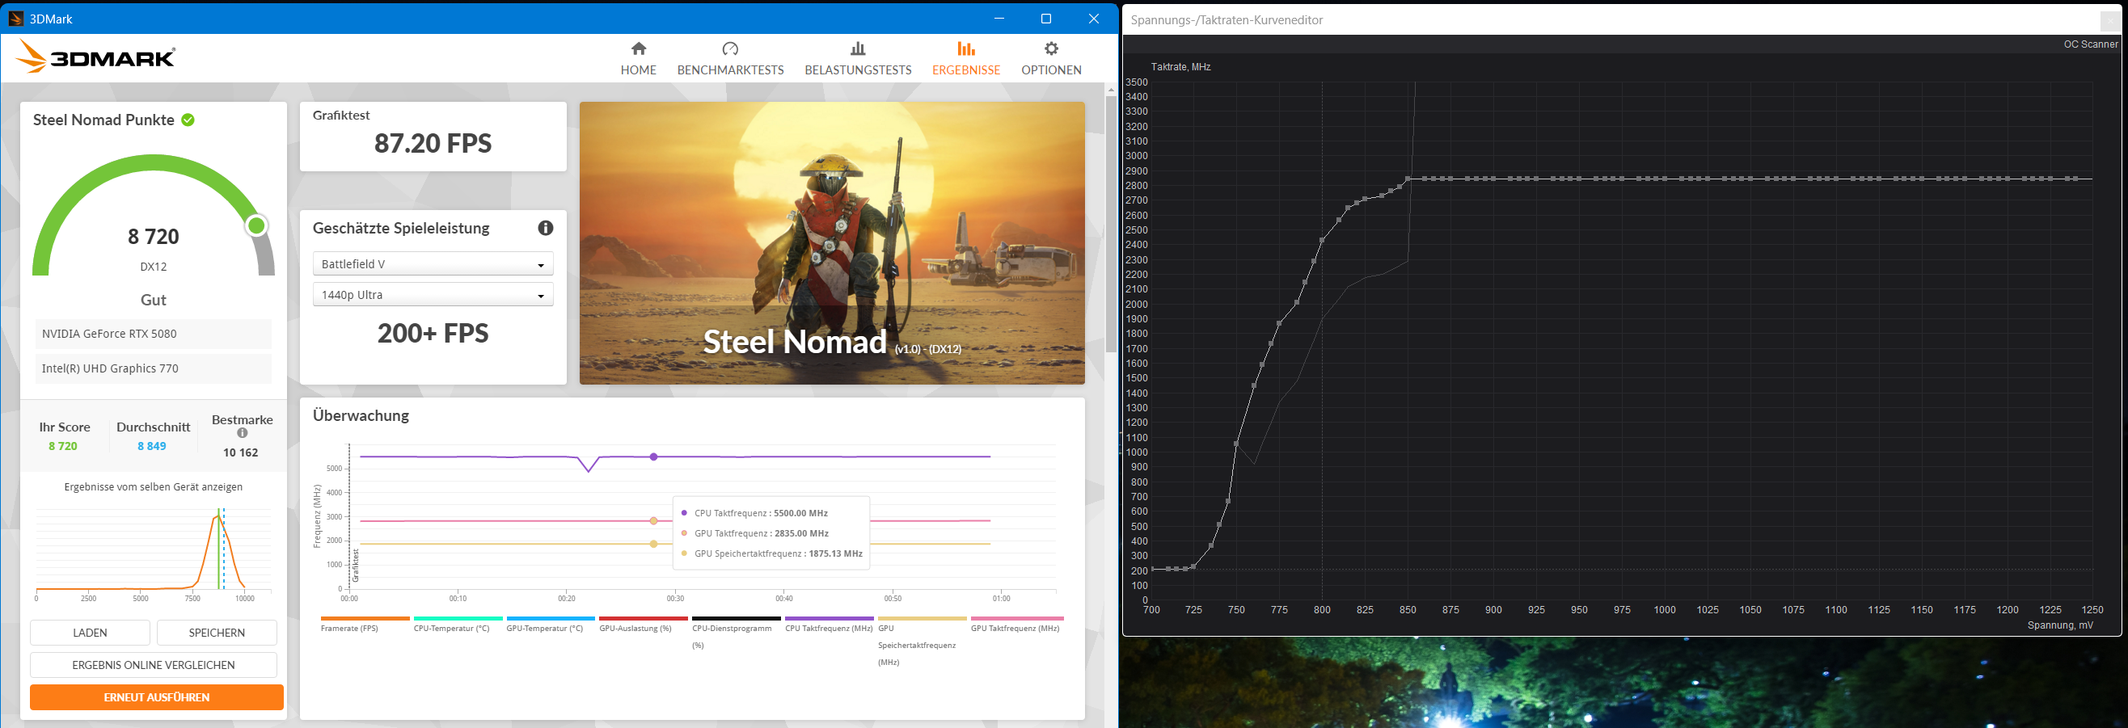Click the green knob on score gauge
This screenshot has width=2128, height=728.
(257, 225)
